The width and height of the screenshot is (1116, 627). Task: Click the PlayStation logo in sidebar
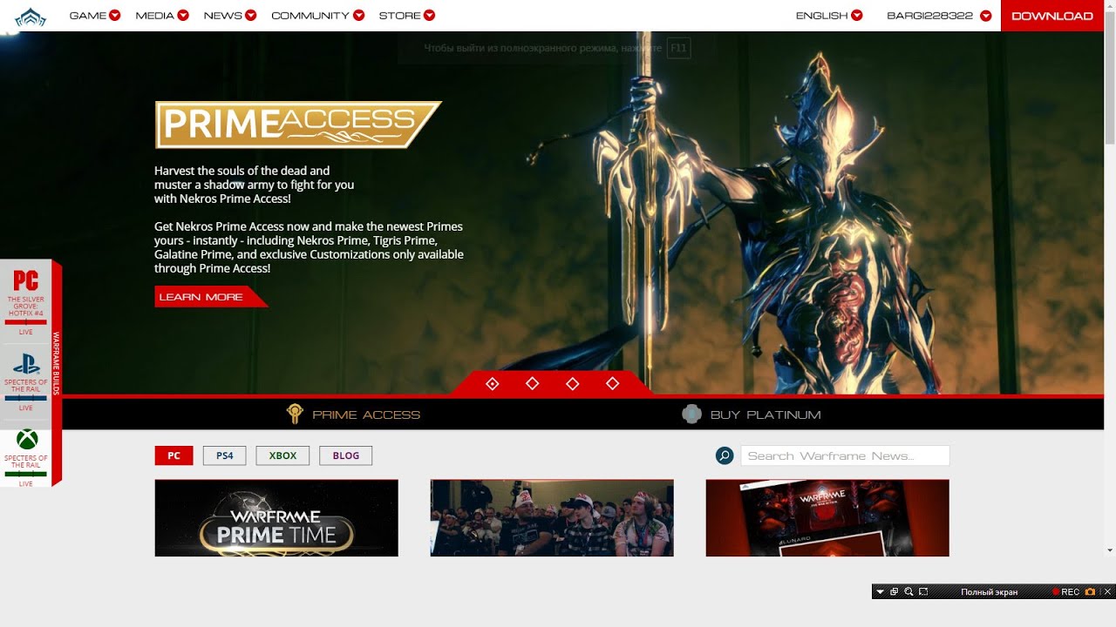click(26, 363)
